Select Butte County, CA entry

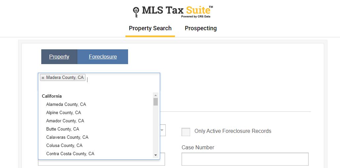[x=62, y=129]
